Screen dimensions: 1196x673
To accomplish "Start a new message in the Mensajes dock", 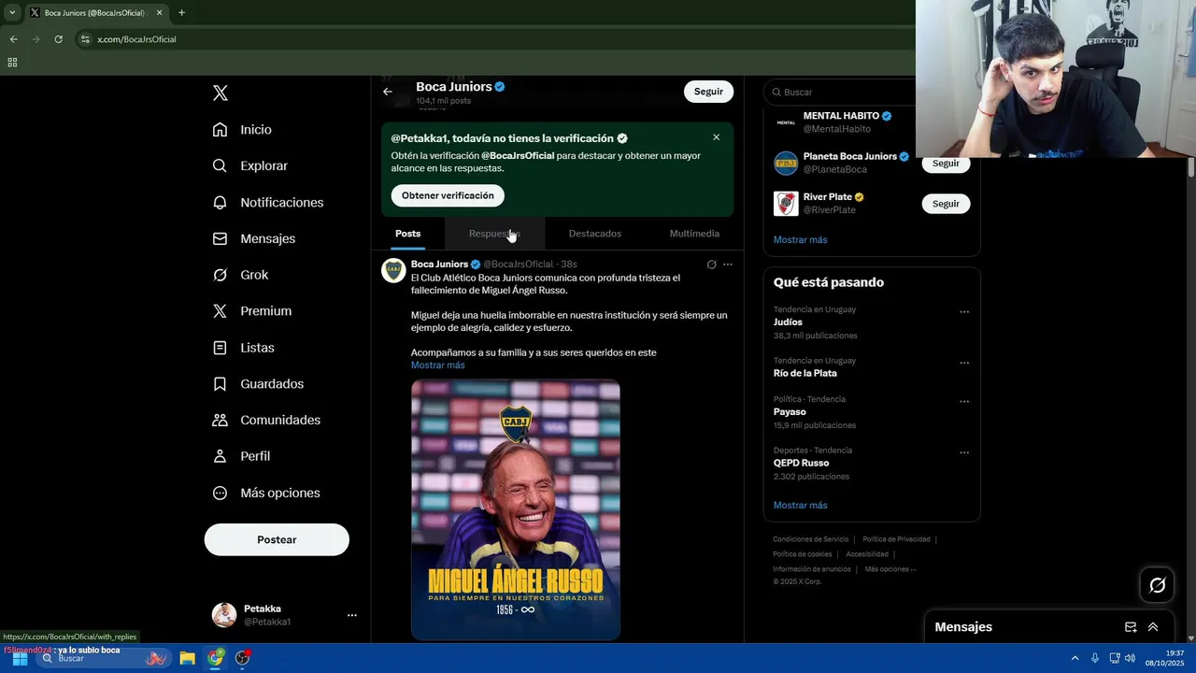I will coord(1131,627).
